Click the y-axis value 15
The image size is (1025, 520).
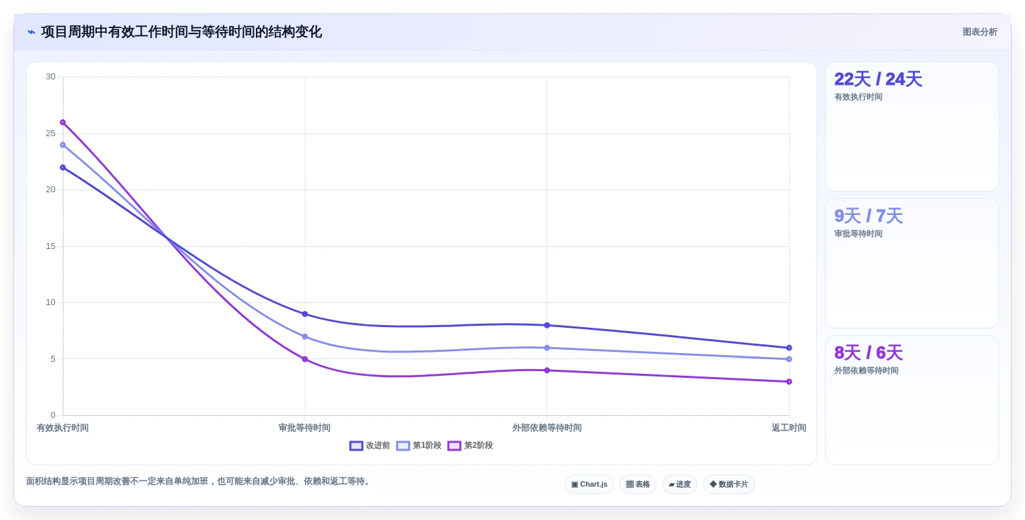point(51,246)
